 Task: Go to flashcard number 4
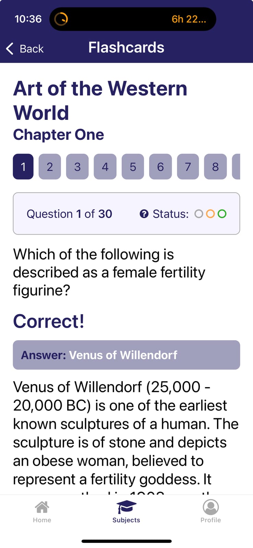[105, 166]
